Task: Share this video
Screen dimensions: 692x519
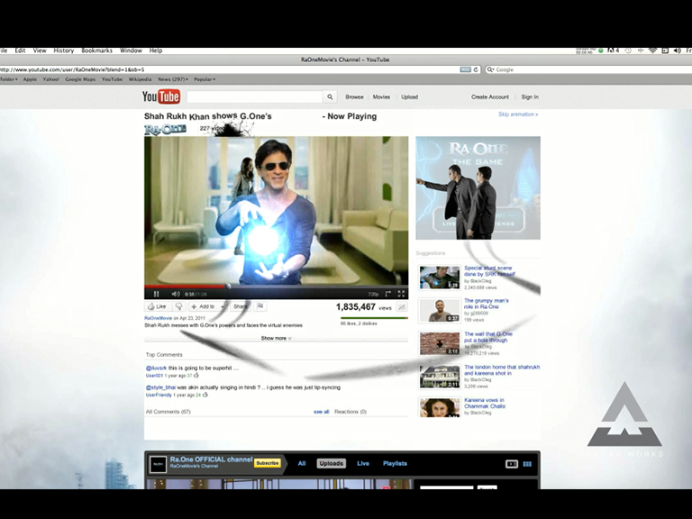Action: pos(241,306)
